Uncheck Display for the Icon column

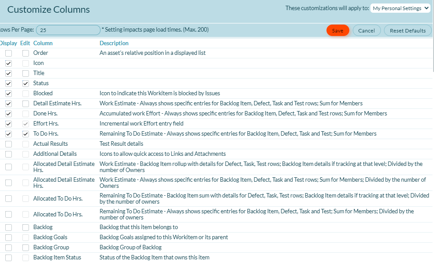[x=9, y=63]
